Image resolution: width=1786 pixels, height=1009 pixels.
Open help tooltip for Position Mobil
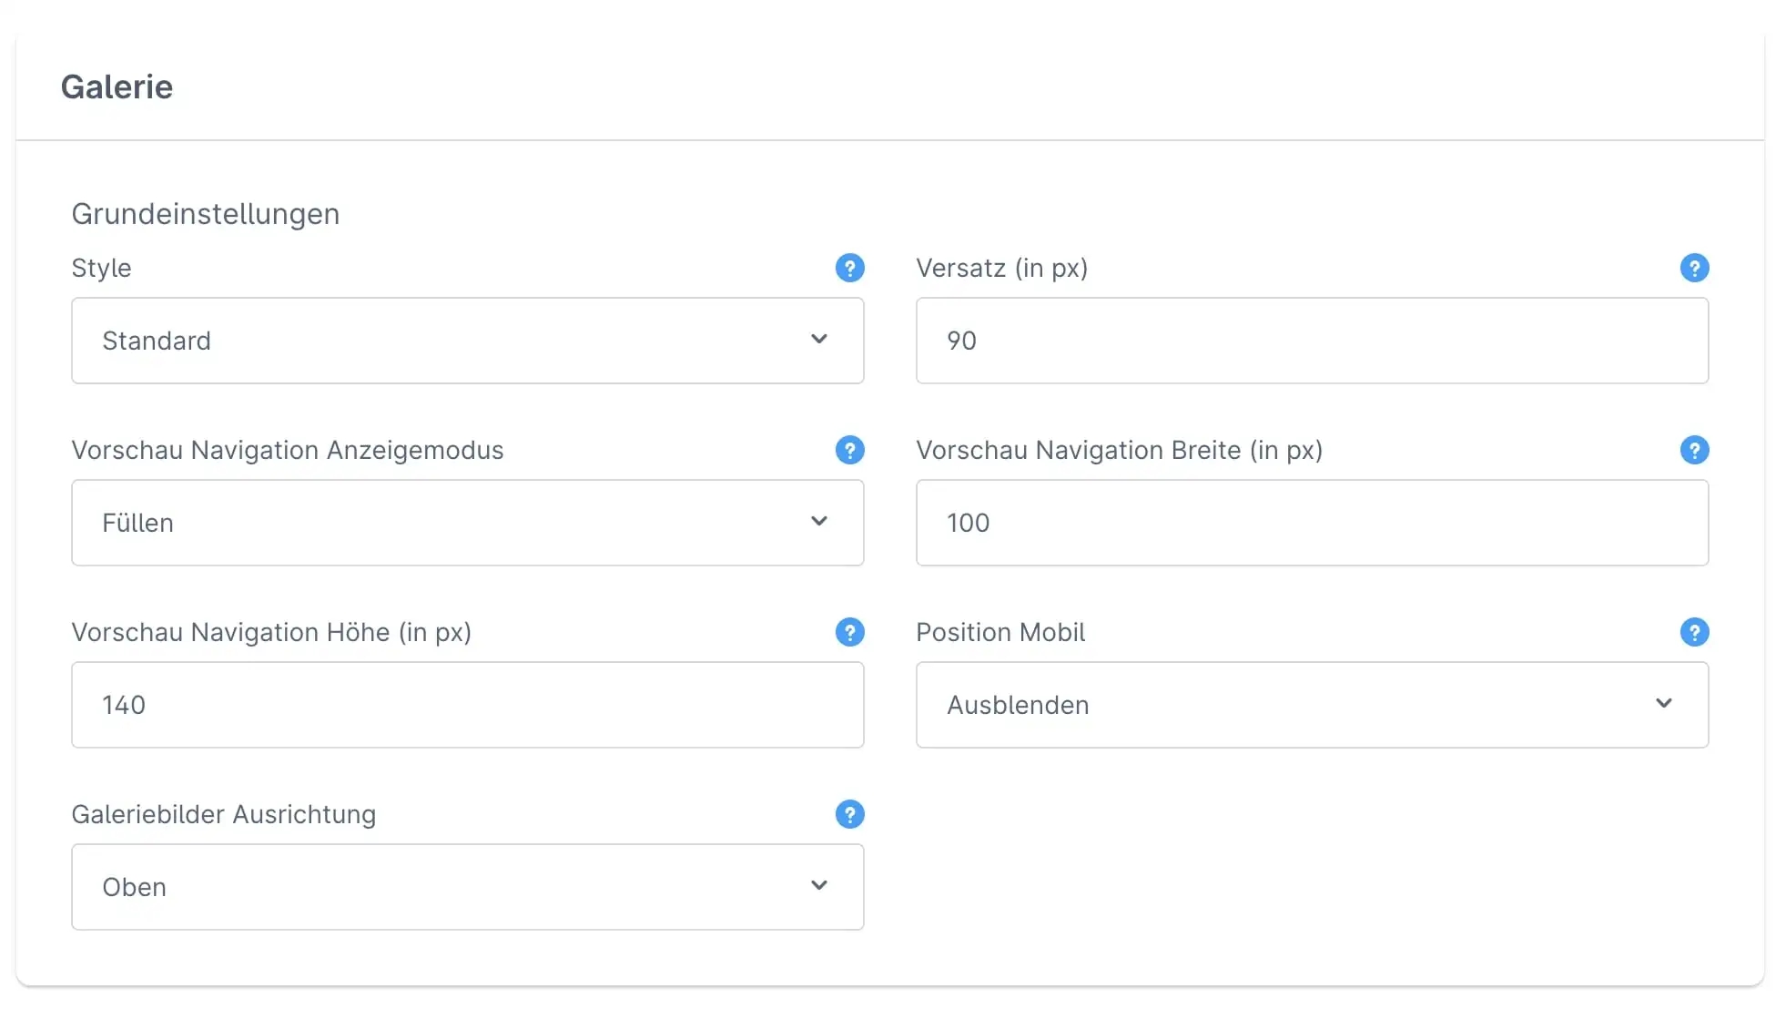pos(1693,632)
